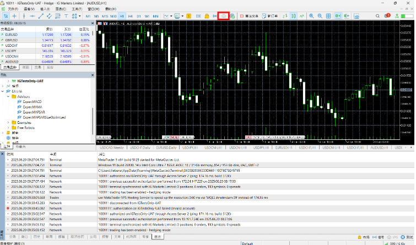Select the trendline drawing tool

click(42, 17)
